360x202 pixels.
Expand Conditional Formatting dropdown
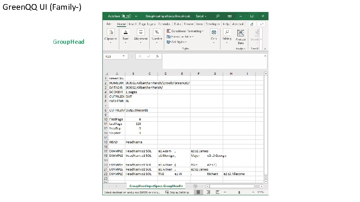(203, 31)
